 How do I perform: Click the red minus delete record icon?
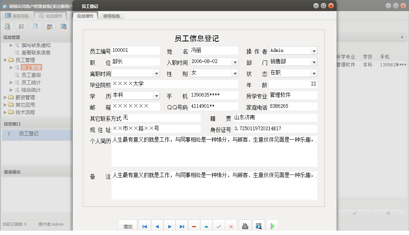click(194, 226)
